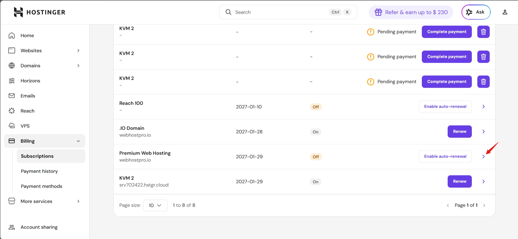Complete payment for third KVM 2
This screenshot has width=518, height=239.
[447, 82]
